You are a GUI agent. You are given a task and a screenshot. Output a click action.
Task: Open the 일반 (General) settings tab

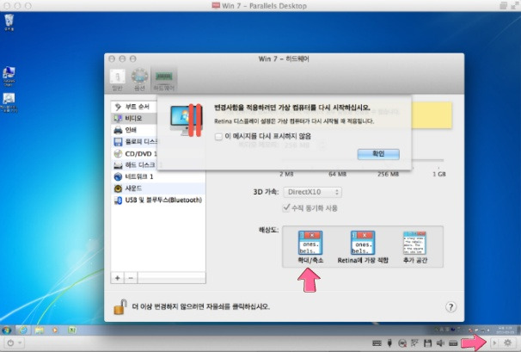coord(117,79)
